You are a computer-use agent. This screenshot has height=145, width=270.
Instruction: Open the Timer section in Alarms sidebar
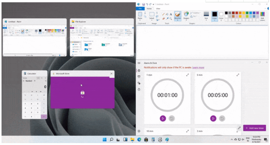(x=139, y=70)
